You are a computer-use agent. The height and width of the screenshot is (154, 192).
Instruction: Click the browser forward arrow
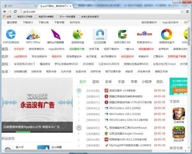pos(10,12)
